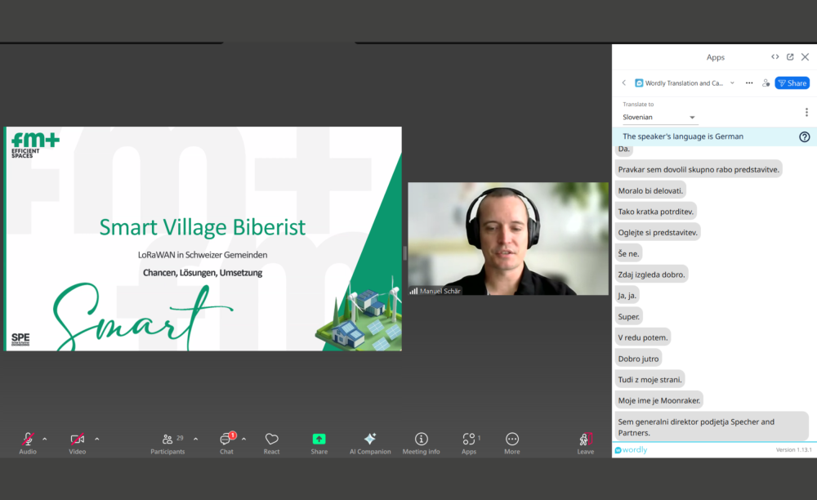
Task: Open the Chat panel
Action: pyautogui.click(x=226, y=444)
